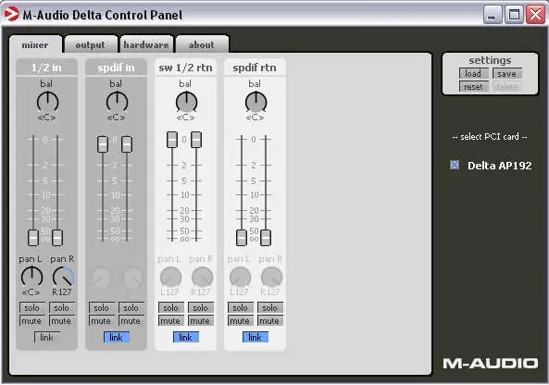Mute the right channel of spdif in
The width and height of the screenshot is (549, 385).
[x=131, y=320]
